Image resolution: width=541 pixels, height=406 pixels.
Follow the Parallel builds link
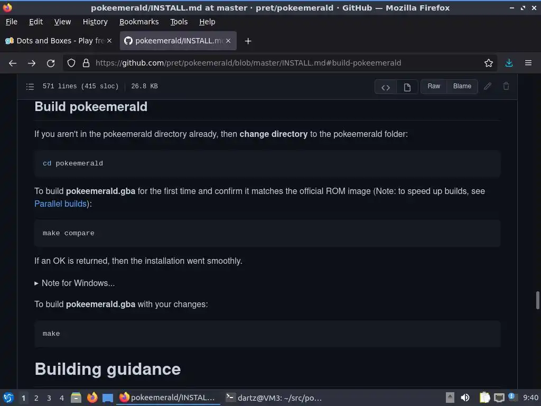[60, 204]
